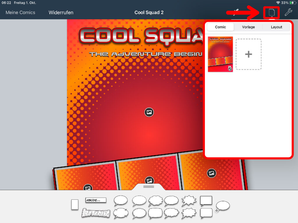Collapse the balloon tray via handle

149,187
